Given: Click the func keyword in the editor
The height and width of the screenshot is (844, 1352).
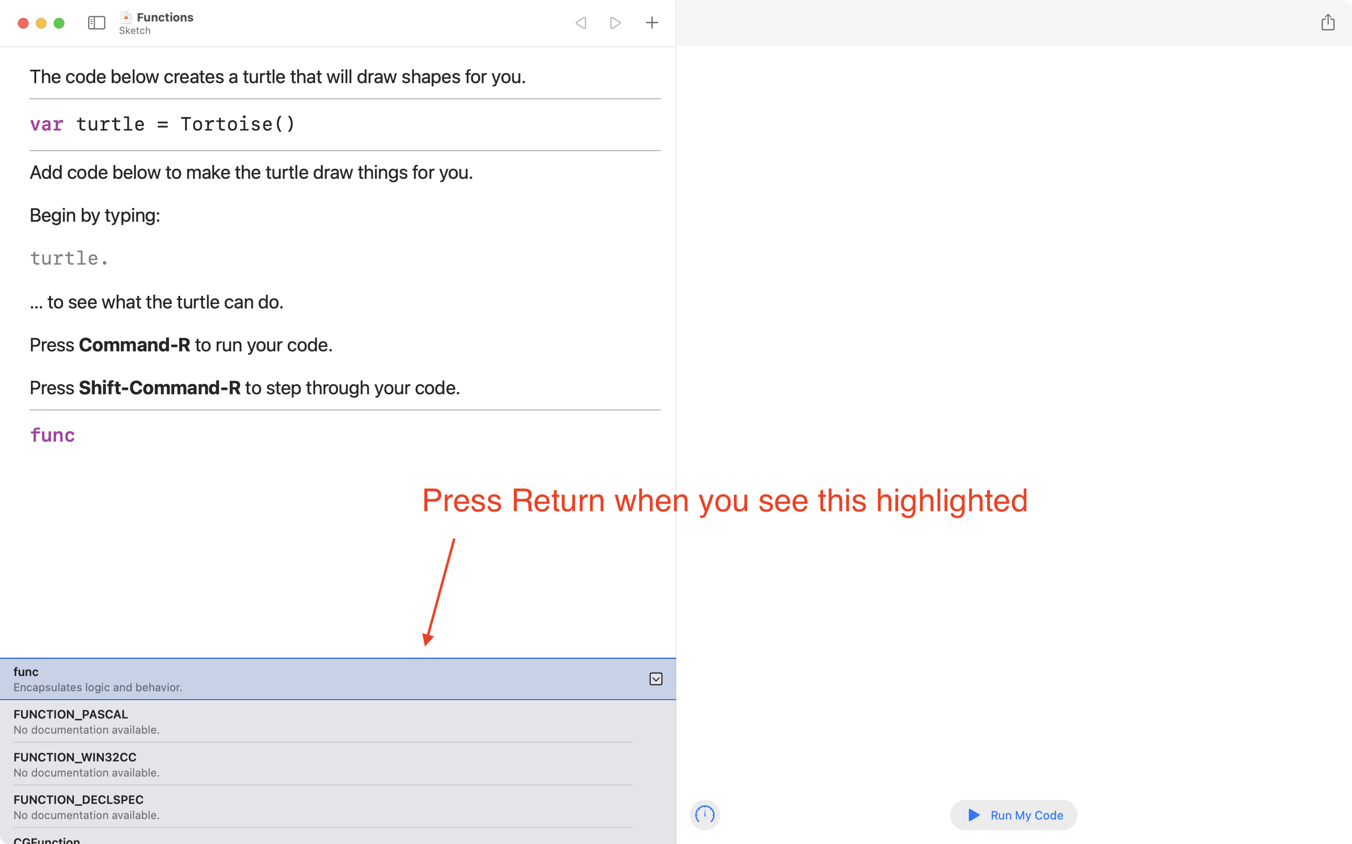Looking at the screenshot, I should (x=52, y=435).
